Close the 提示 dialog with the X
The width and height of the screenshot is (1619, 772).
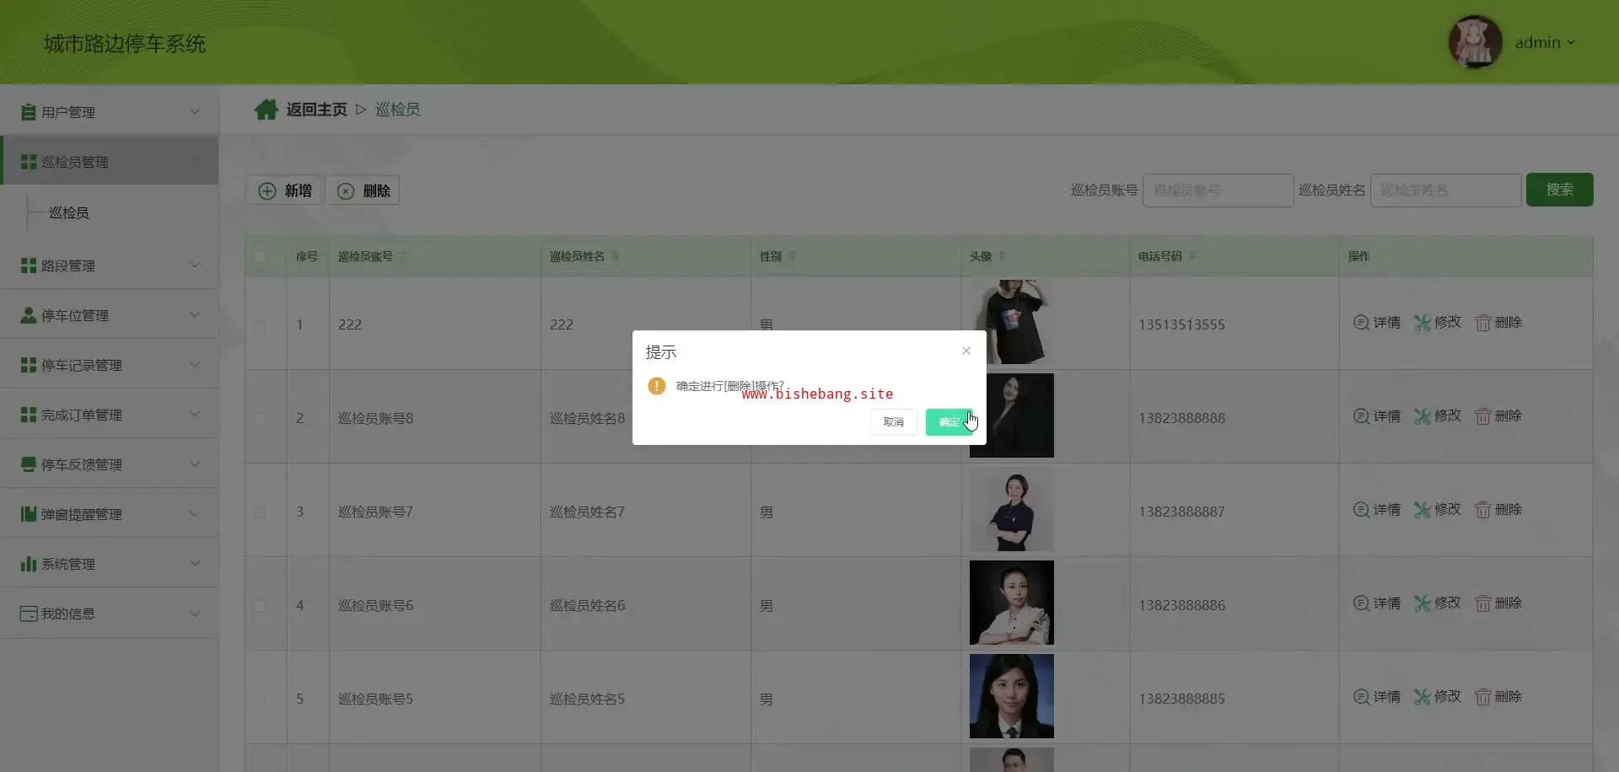pyautogui.click(x=966, y=351)
